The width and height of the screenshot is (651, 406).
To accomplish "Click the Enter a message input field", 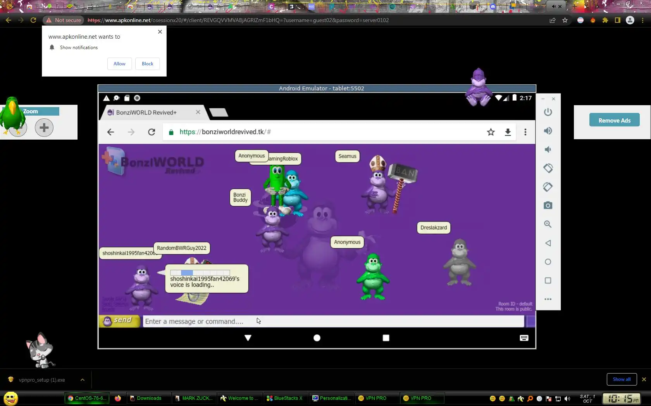I will (333, 321).
